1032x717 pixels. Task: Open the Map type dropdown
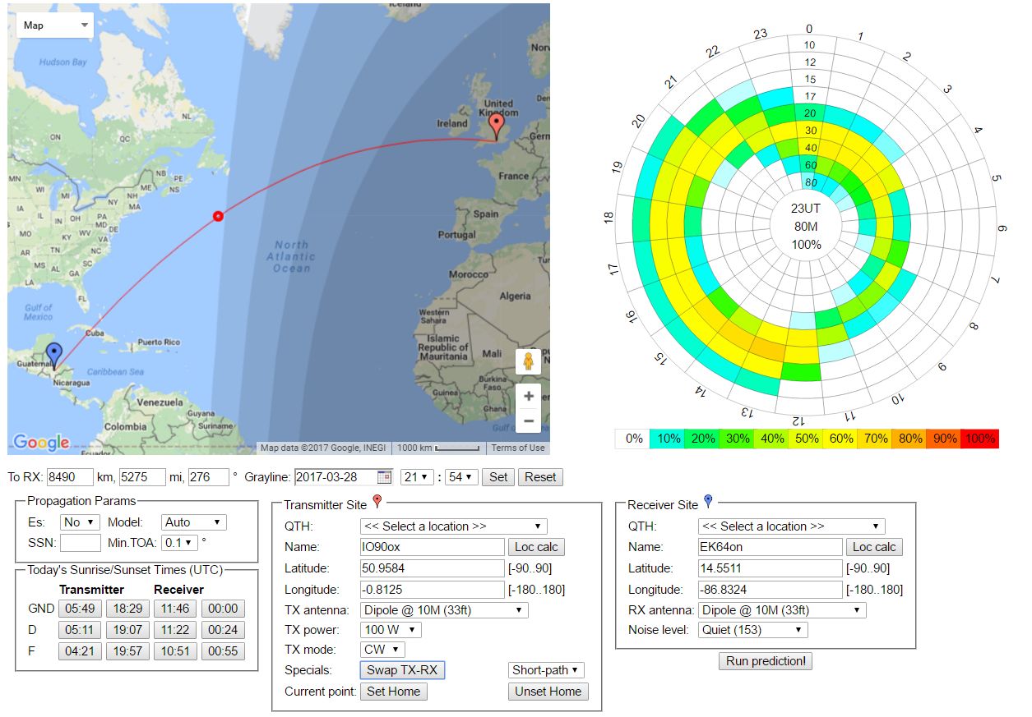[55, 25]
